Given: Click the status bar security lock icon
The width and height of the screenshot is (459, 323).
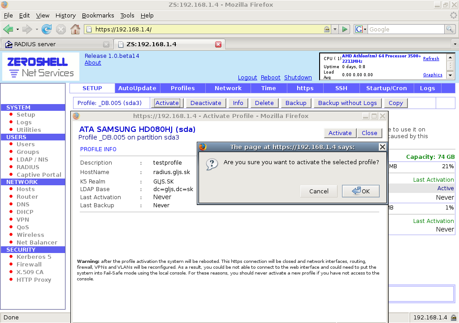Looking at the screenshot, I should [x=454, y=318].
